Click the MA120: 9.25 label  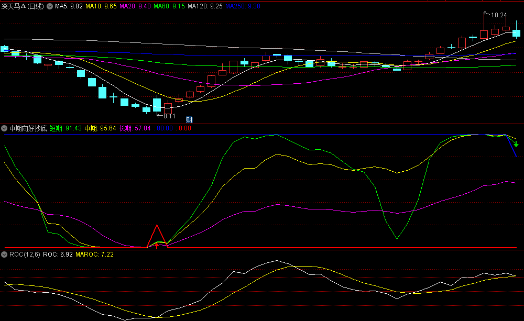205,6
